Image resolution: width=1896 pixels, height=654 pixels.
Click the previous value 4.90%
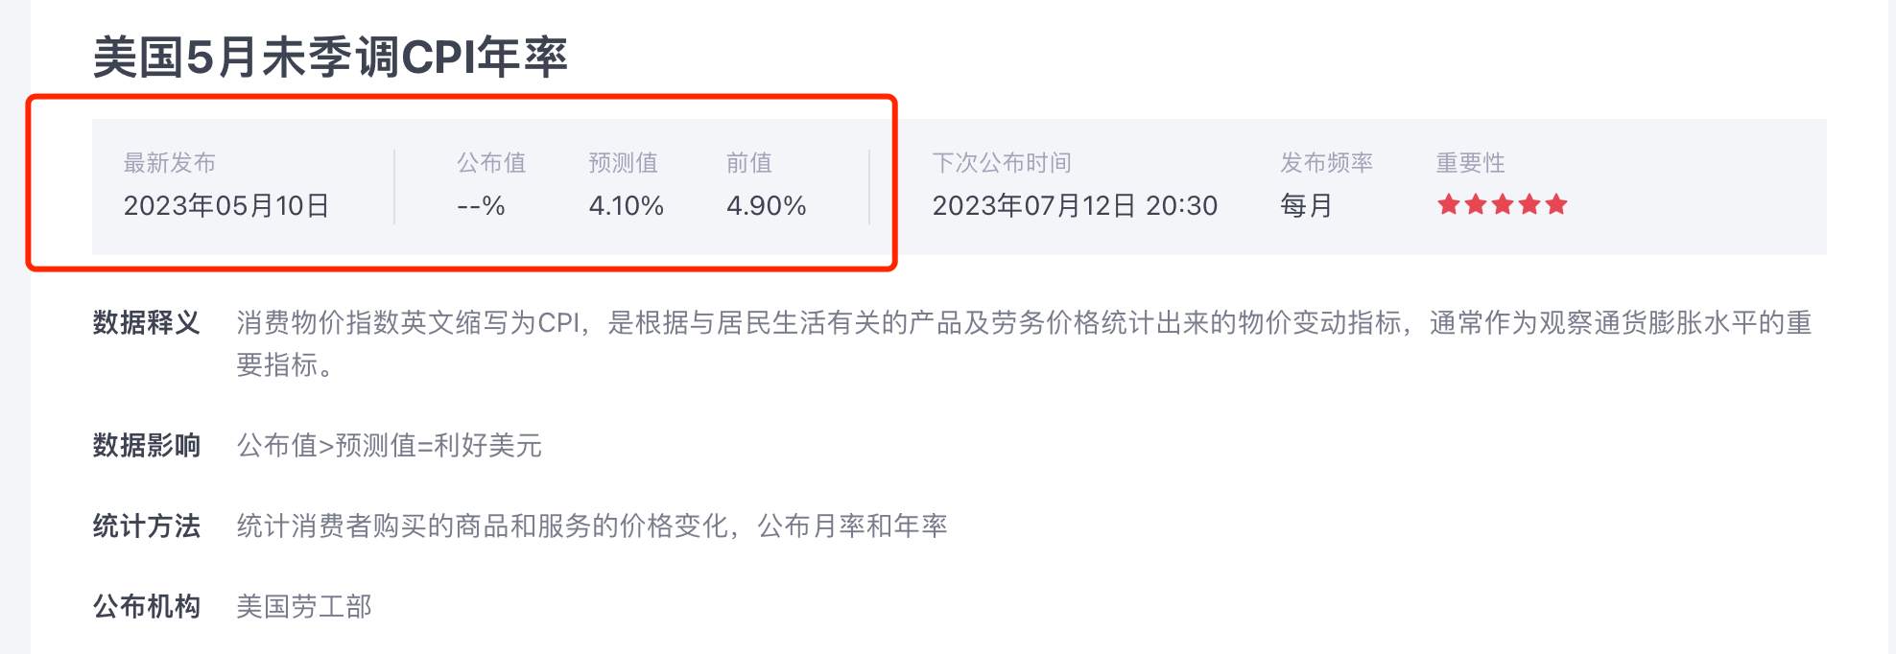[x=766, y=206]
